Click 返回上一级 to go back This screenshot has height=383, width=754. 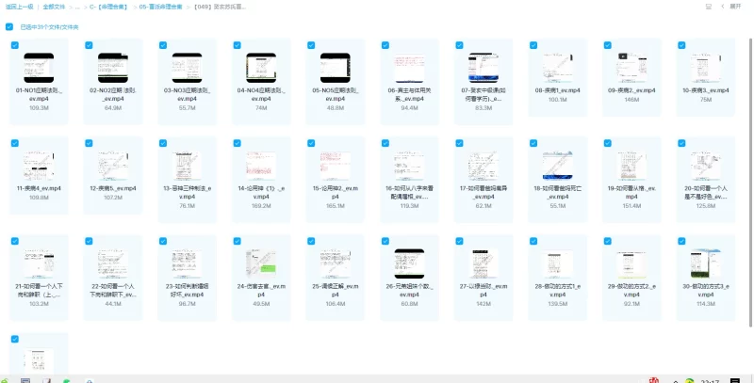tap(20, 6)
